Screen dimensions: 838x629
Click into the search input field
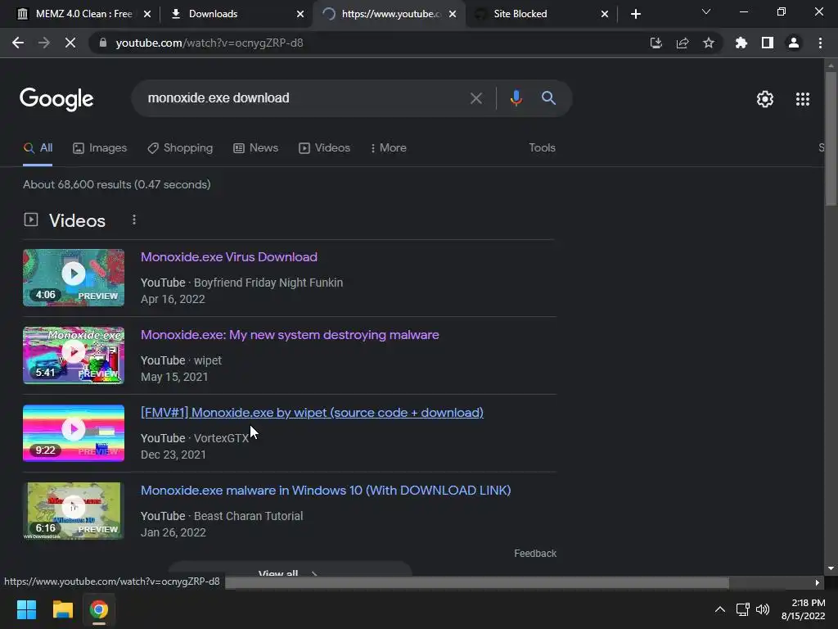[302, 98]
